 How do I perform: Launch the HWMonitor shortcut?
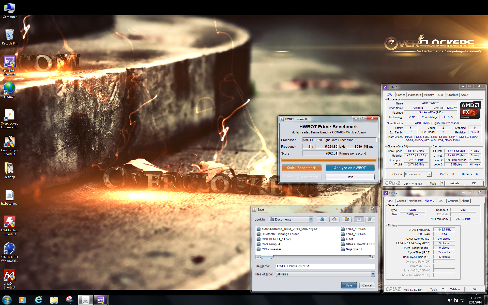click(10, 225)
